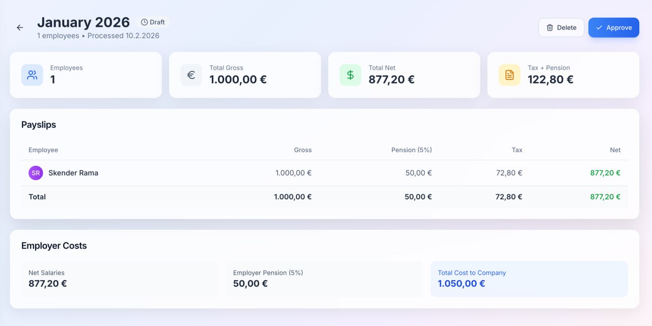The image size is (652, 326).
Task: Click the green dollar icon for Total Net
Action: [x=350, y=74]
